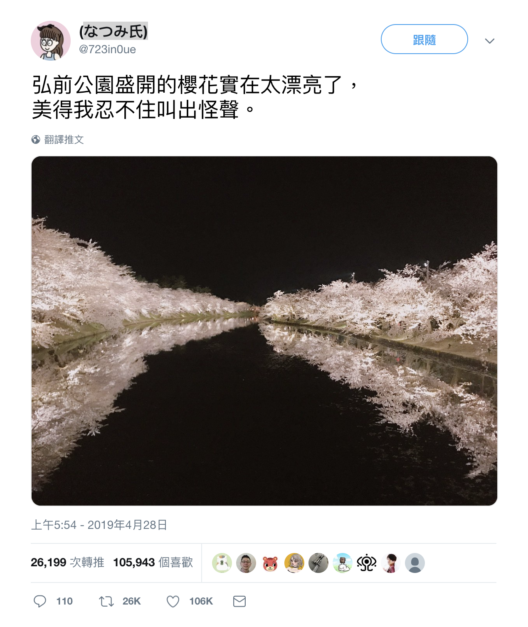
Task: Click the blonde anime girl liker avatar
Action: [294, 563]
